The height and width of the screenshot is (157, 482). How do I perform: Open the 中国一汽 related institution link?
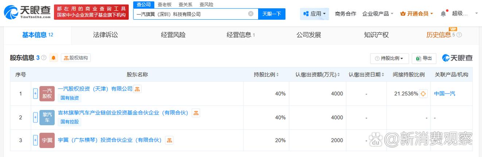(x=444, y=94)
